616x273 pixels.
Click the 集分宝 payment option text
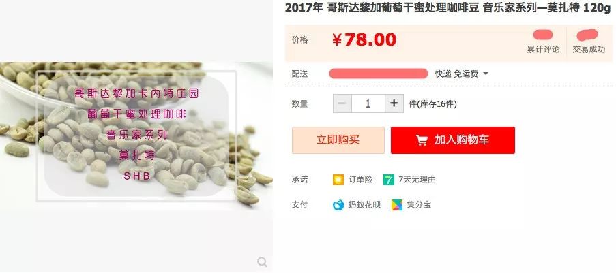point(419,205)
